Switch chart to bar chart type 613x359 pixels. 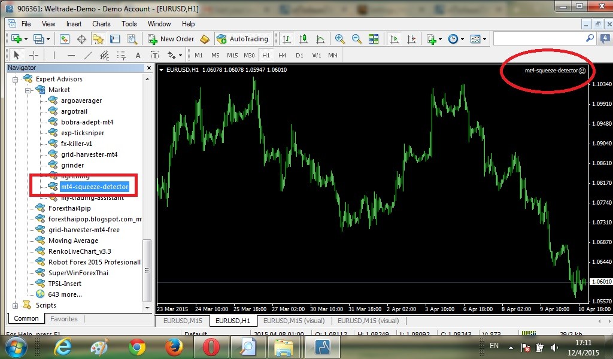287,39
